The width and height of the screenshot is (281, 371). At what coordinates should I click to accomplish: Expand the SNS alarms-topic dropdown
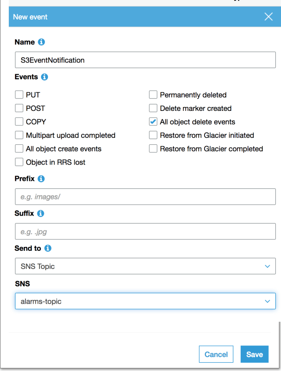(x=145, y=301)
